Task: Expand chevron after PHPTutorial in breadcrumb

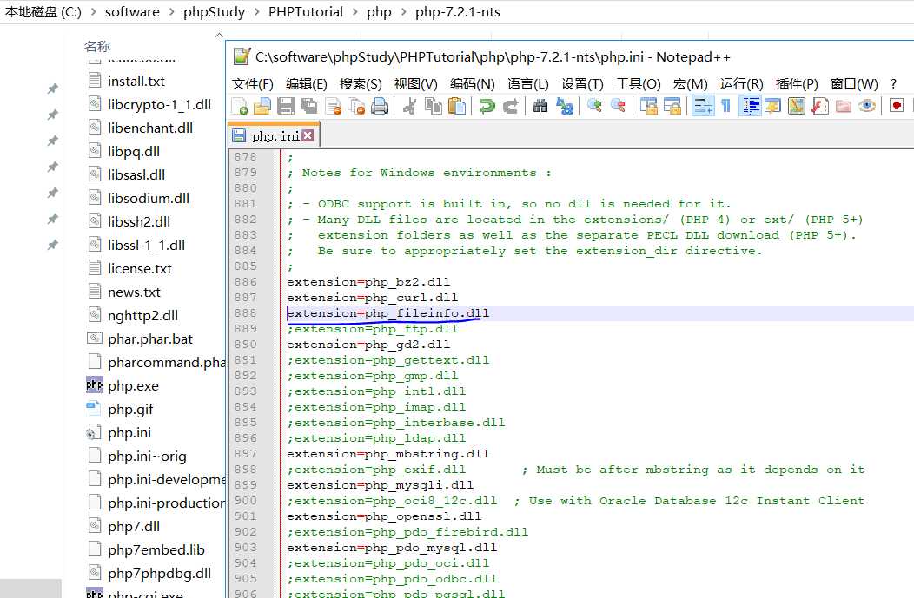Action: click(355, 12)
